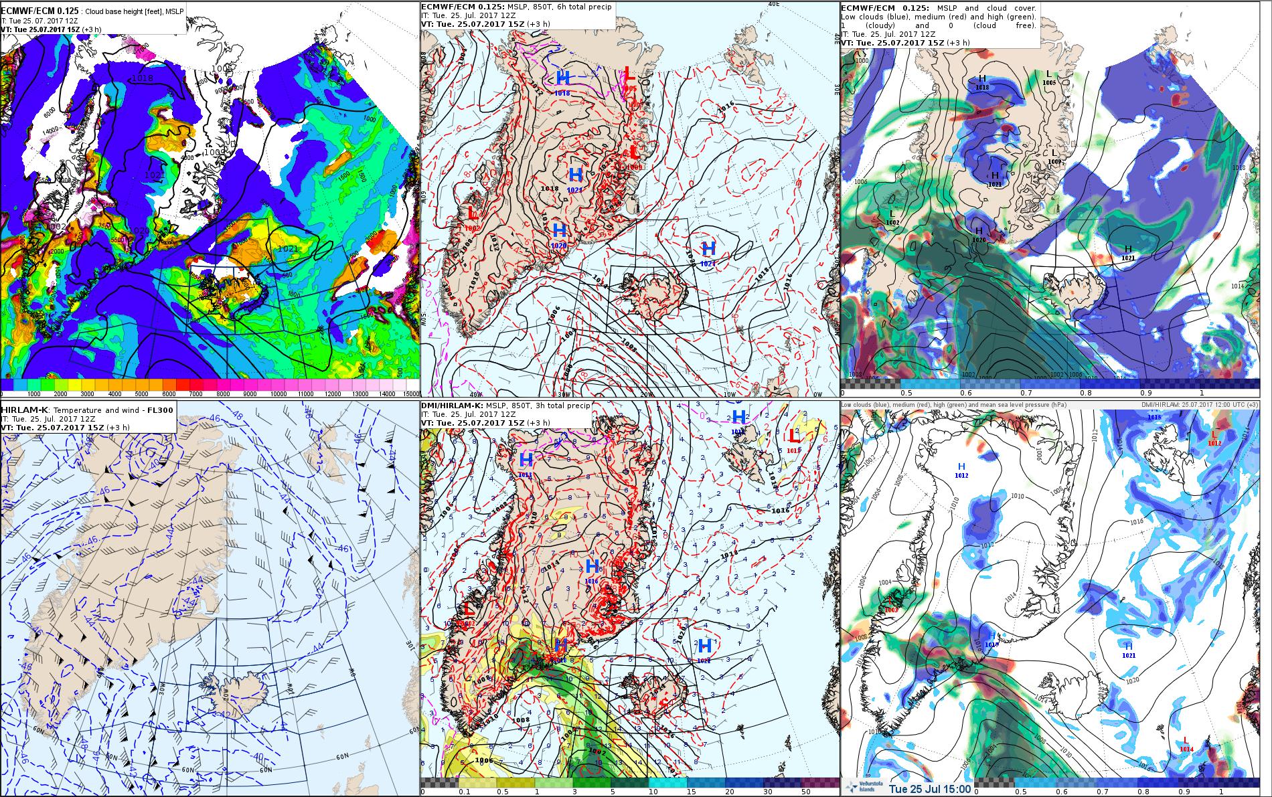Click the L 1002 marker in the ECMWF 6h precip map
The width and height of the screenshot is (1272, 797).
(472, 217)
